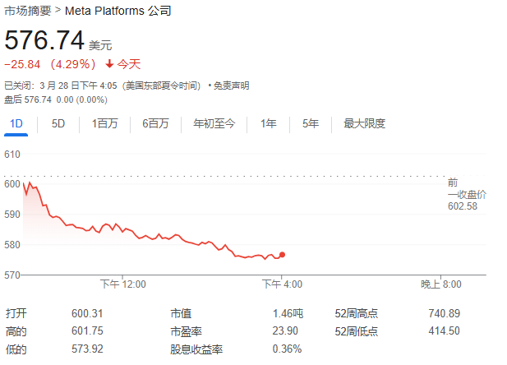Viewport: 507px width, 365px height.
Task: Click the 52周高点 value 740.89
Action: tap(444, 313)
